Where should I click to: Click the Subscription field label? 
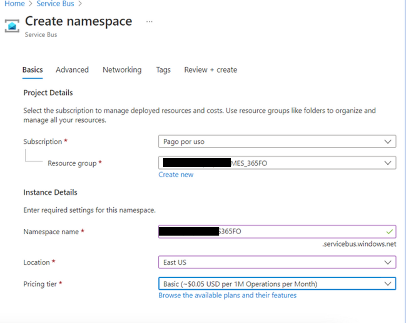[x=43, y=141]
